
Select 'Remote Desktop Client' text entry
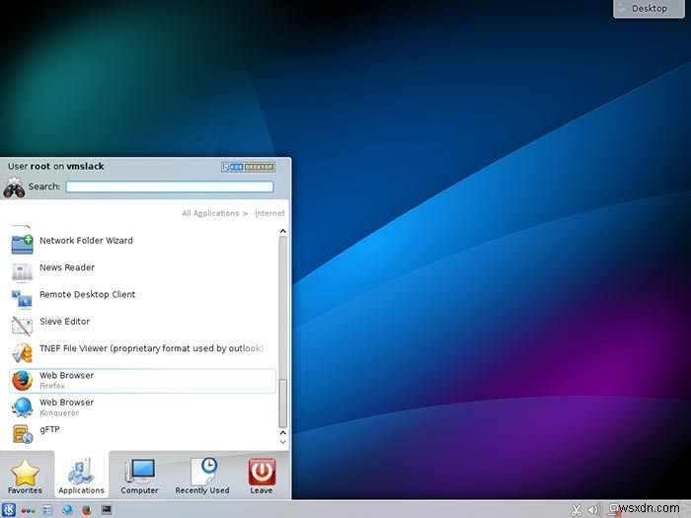pos(87,294)
